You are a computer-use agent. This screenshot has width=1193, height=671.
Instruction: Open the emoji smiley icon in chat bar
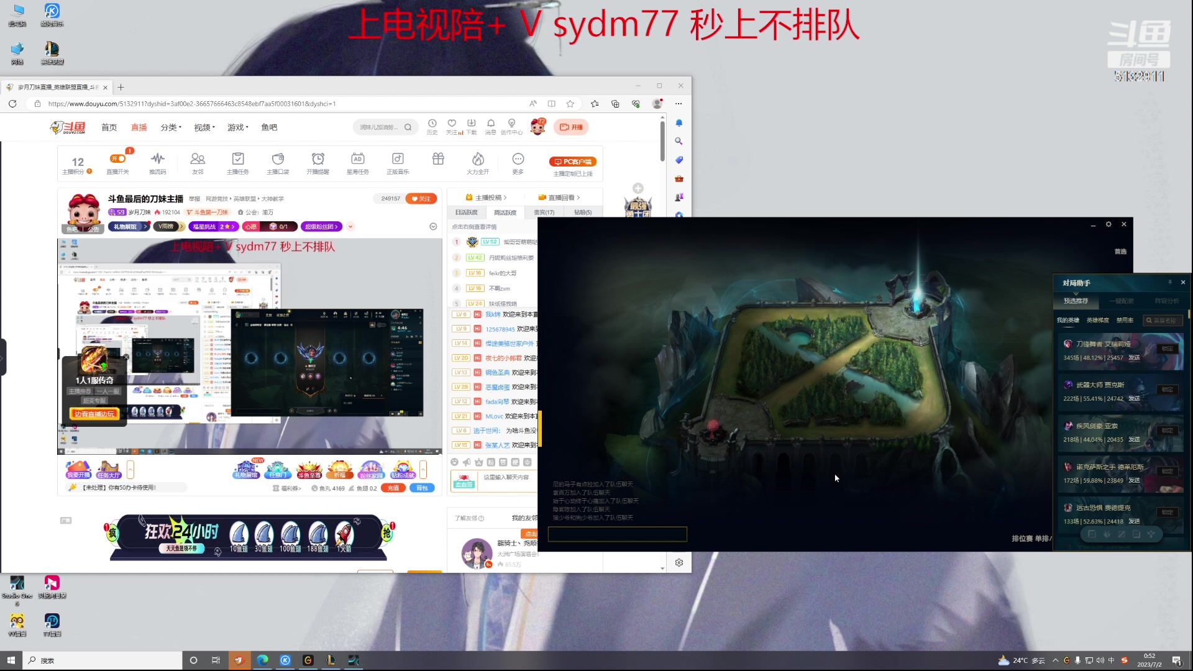coord(454,462)
